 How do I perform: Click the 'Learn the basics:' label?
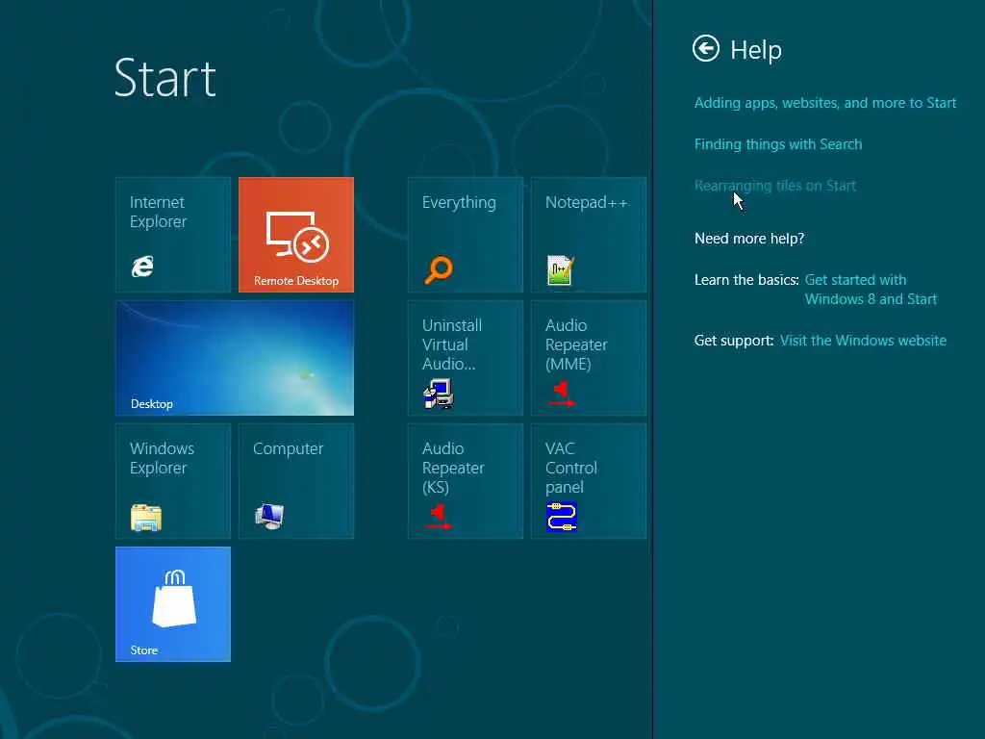click(746, 280)
